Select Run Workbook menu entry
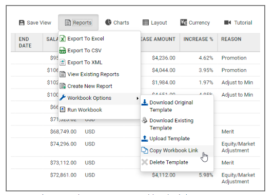This screenshot has height=195, width=275. point(100,110)
